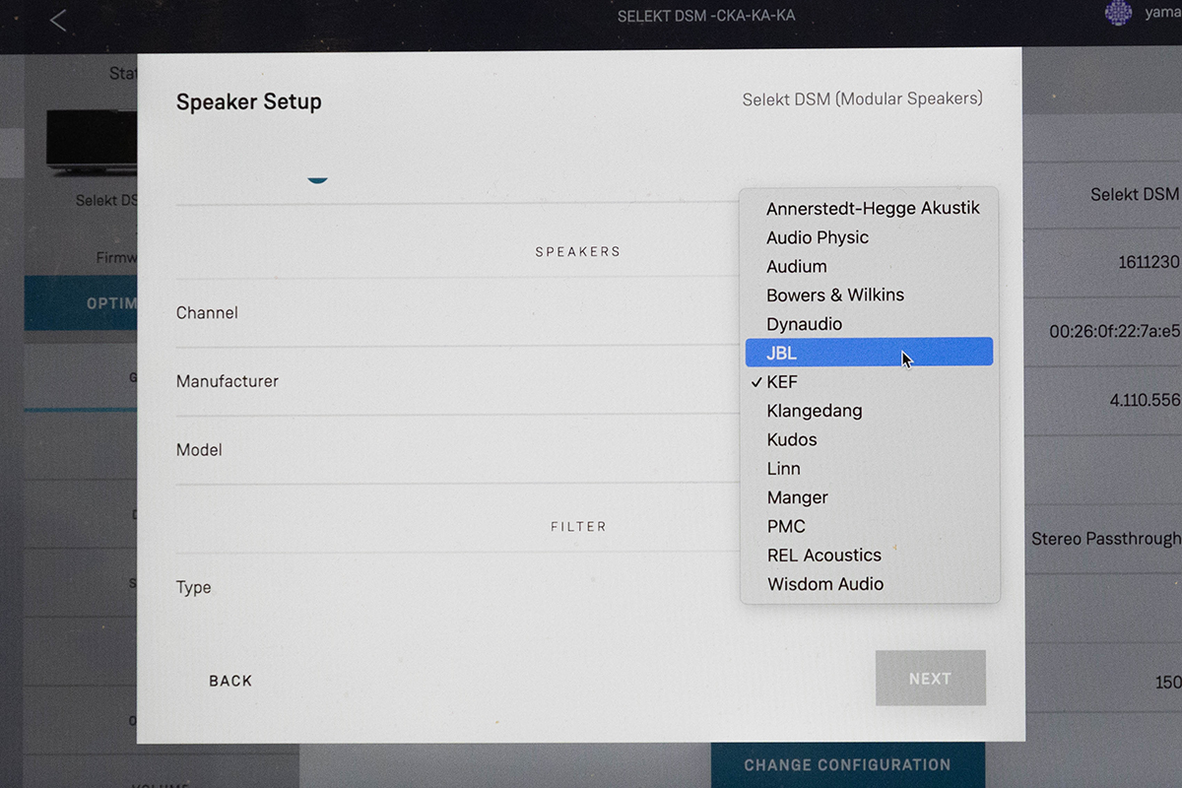Screen dimensions: 1182x788
Task: Click the SELEKT DSM -CKA-KA-KA title
Action: point(706,17)
